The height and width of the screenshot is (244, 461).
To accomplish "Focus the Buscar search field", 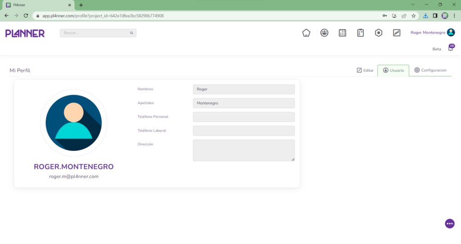I will point(98,33).
